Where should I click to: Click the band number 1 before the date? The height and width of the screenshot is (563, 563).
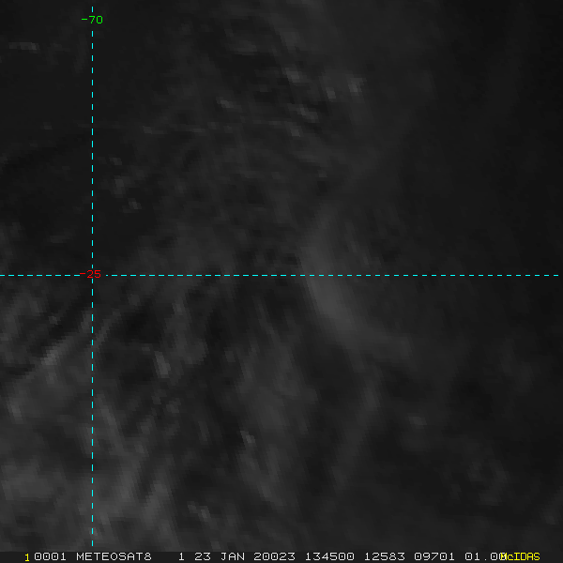point(181,556)
